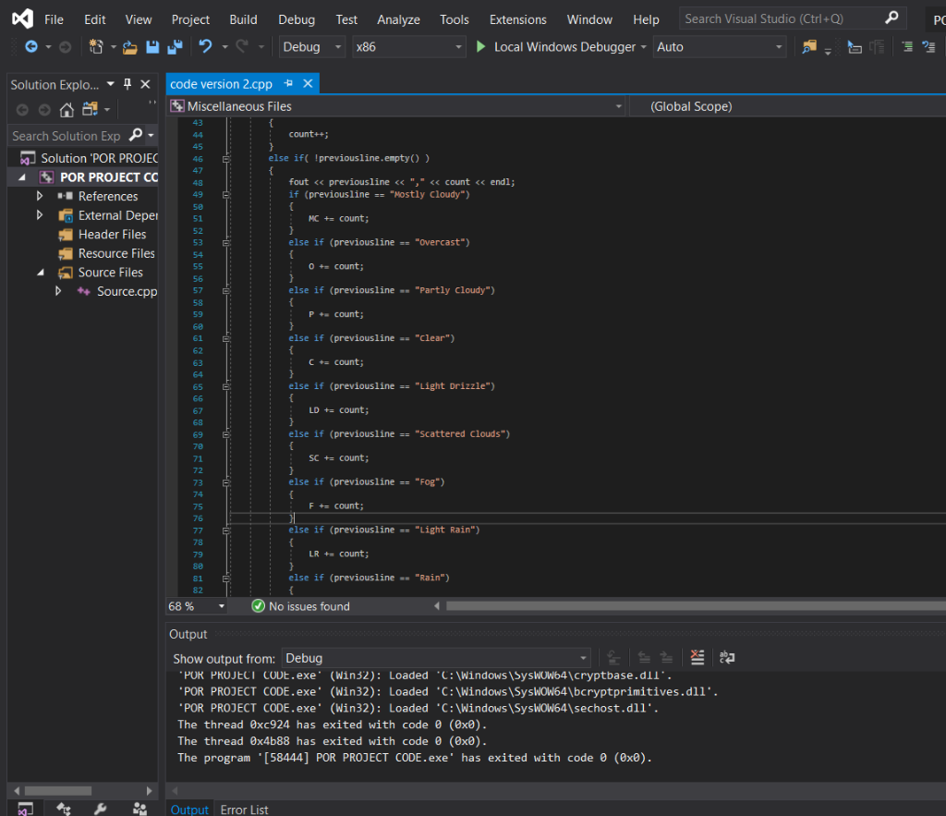Open the zoom level selector showing 68%
Screen dimensions: 946x816
(195, 606)
